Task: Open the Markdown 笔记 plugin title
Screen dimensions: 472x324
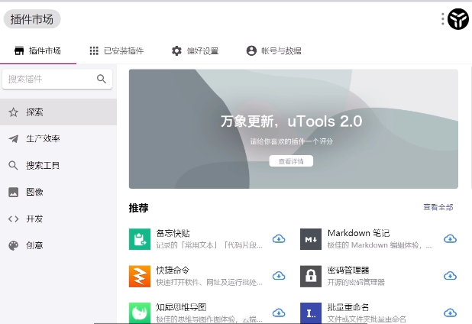Action: click(x=358, y=233)
